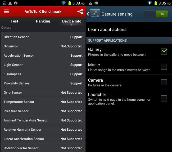Tap the share icon in AnTuTu

[x=80, y=12]
